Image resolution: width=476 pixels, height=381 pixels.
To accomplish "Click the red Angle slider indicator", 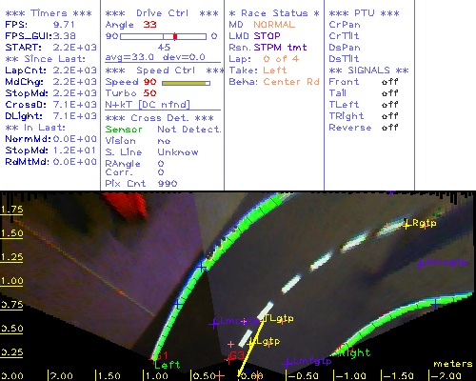I will point(175,36).
